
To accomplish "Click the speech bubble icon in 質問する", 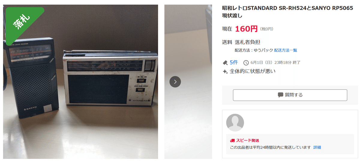I will pos(280,95).
